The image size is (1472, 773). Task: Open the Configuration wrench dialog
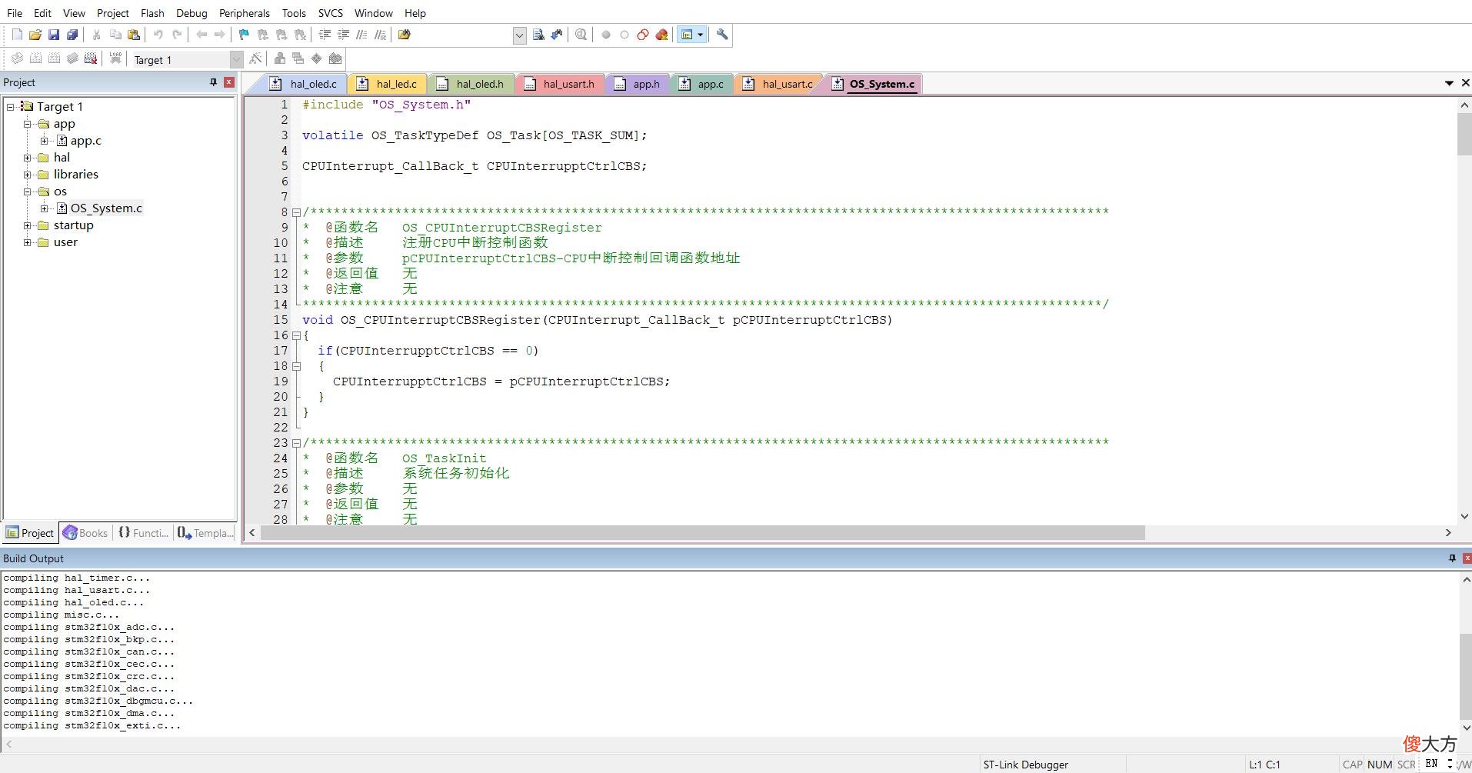722,35
